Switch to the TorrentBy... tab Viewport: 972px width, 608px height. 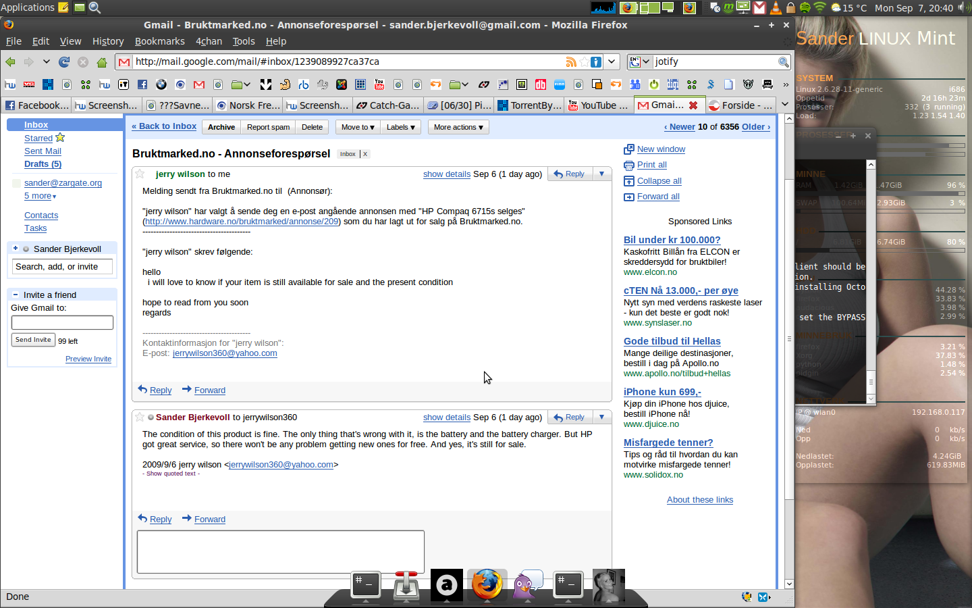pos(529,105)
